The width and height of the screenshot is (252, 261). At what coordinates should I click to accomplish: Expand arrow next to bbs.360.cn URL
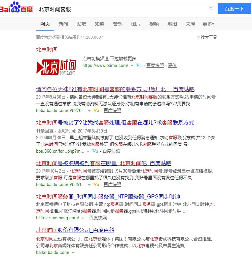(x=88, y=151)
